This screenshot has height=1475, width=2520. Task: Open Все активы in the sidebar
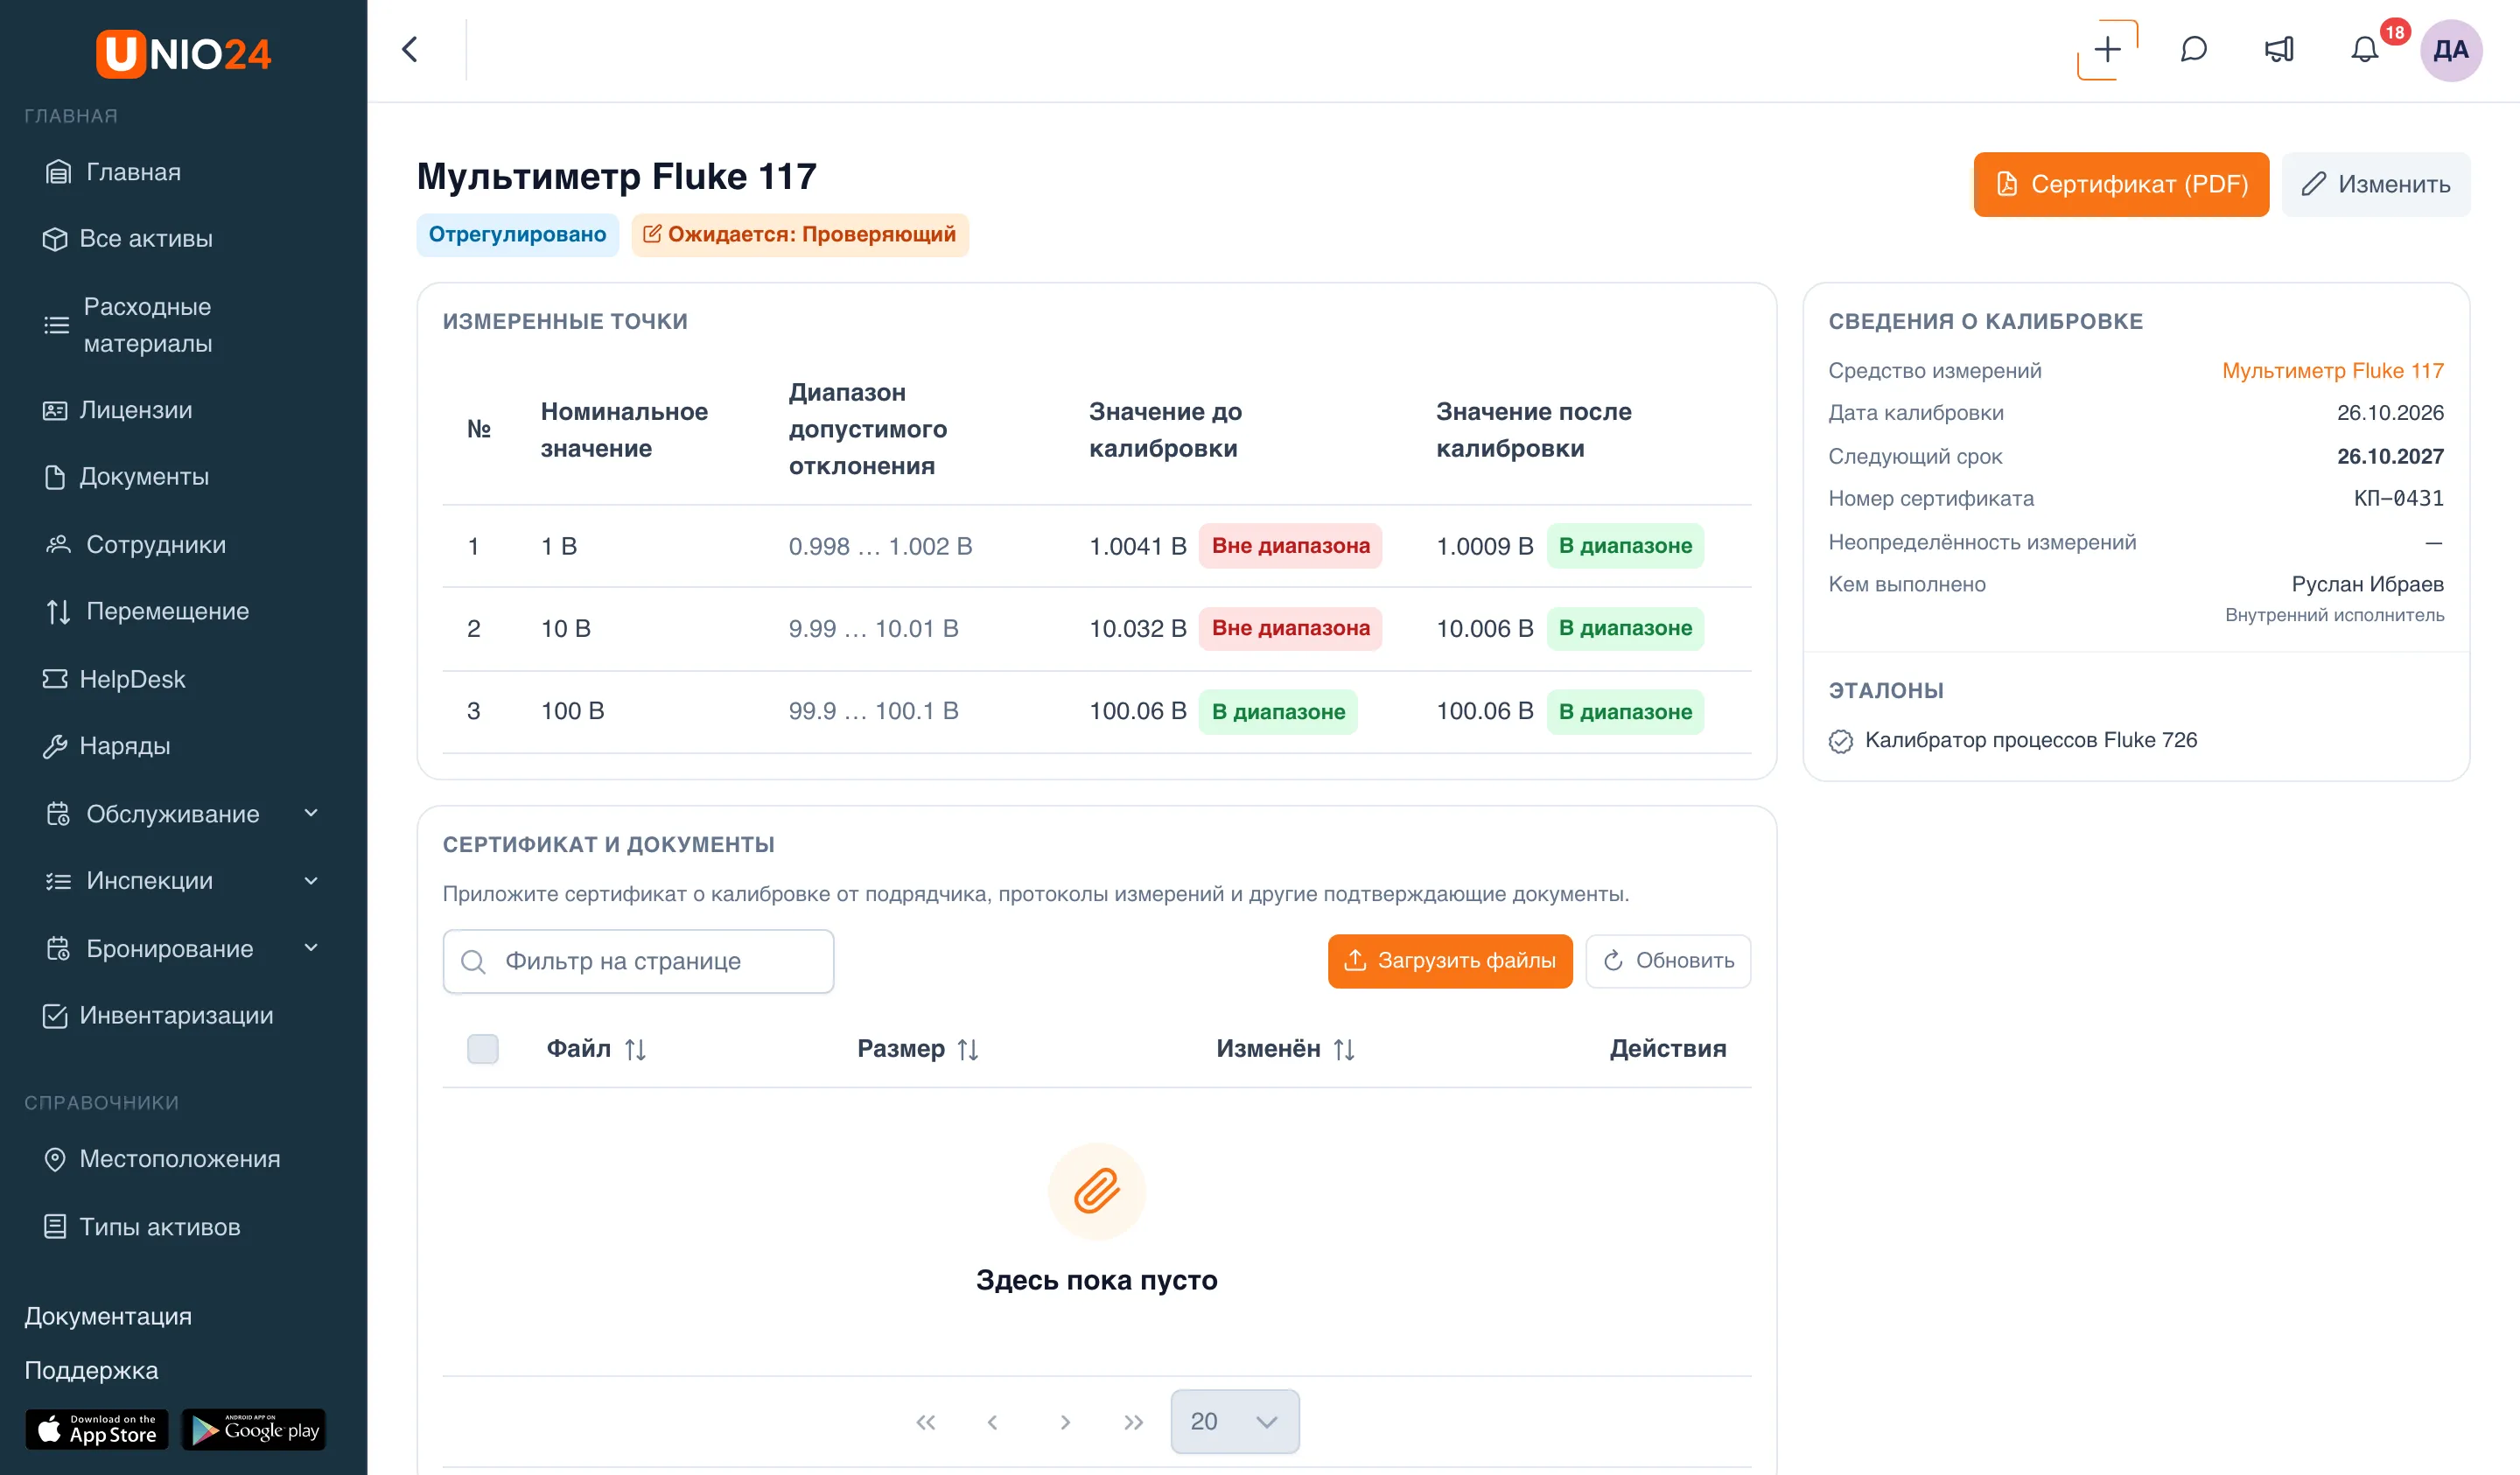(128, 238)
